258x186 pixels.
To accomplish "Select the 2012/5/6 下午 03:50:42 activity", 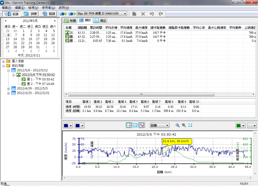I will click(x=38, y=75).
